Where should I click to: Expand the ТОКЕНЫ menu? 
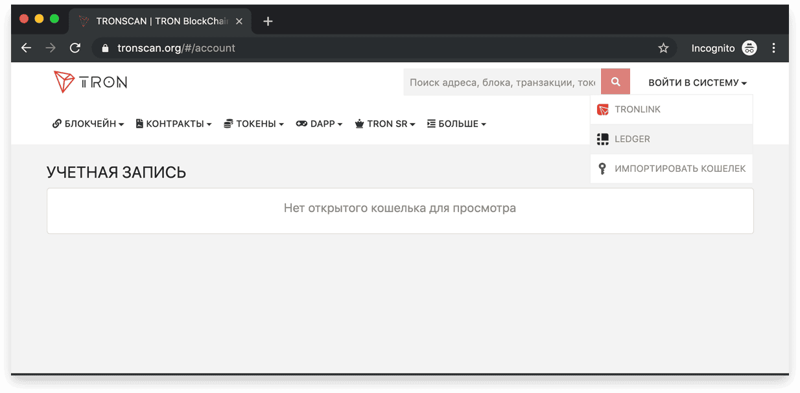(x=253, y=124)
